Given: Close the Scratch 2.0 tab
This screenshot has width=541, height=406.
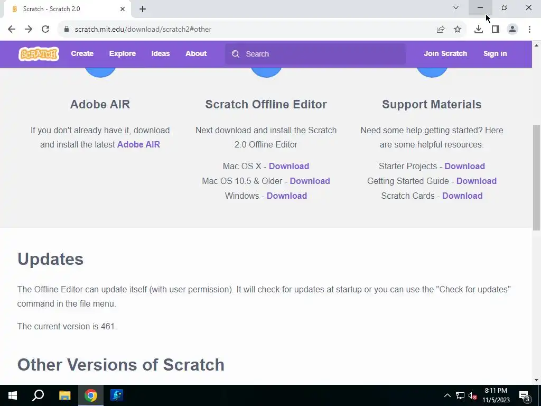Looking at the screenshot, I should click(123, 9).
